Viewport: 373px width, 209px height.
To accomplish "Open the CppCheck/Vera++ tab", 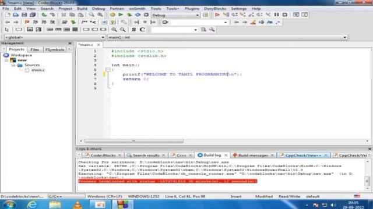I will (x=303, y=156).
